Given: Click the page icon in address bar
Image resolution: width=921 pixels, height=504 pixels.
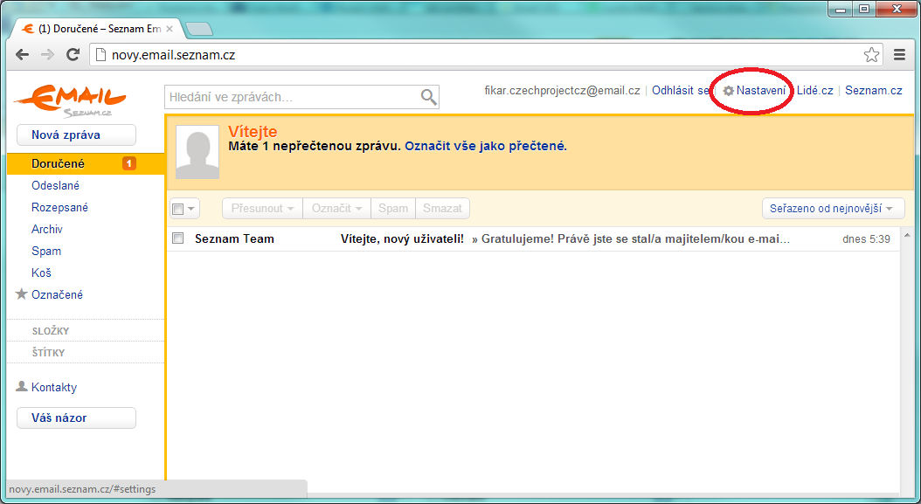Looking at the screenshot, I should (101, 55).
